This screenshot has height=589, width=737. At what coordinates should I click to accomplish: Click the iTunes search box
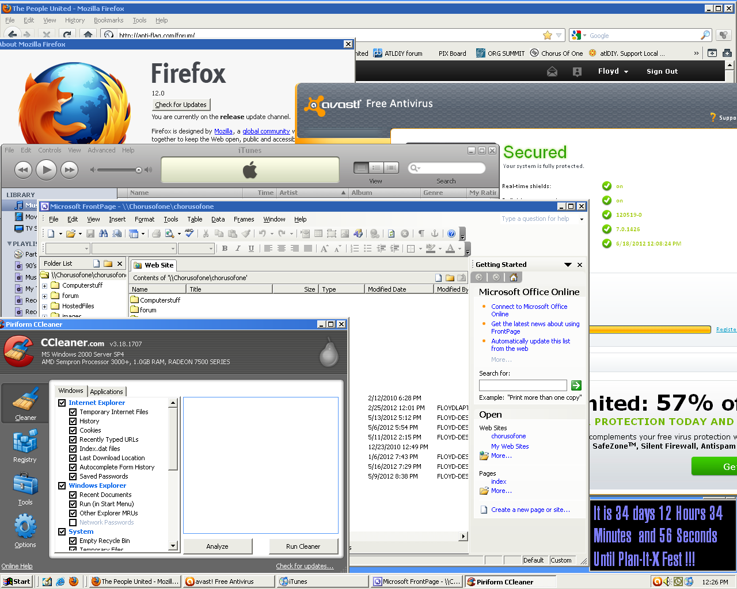point(446,168)
